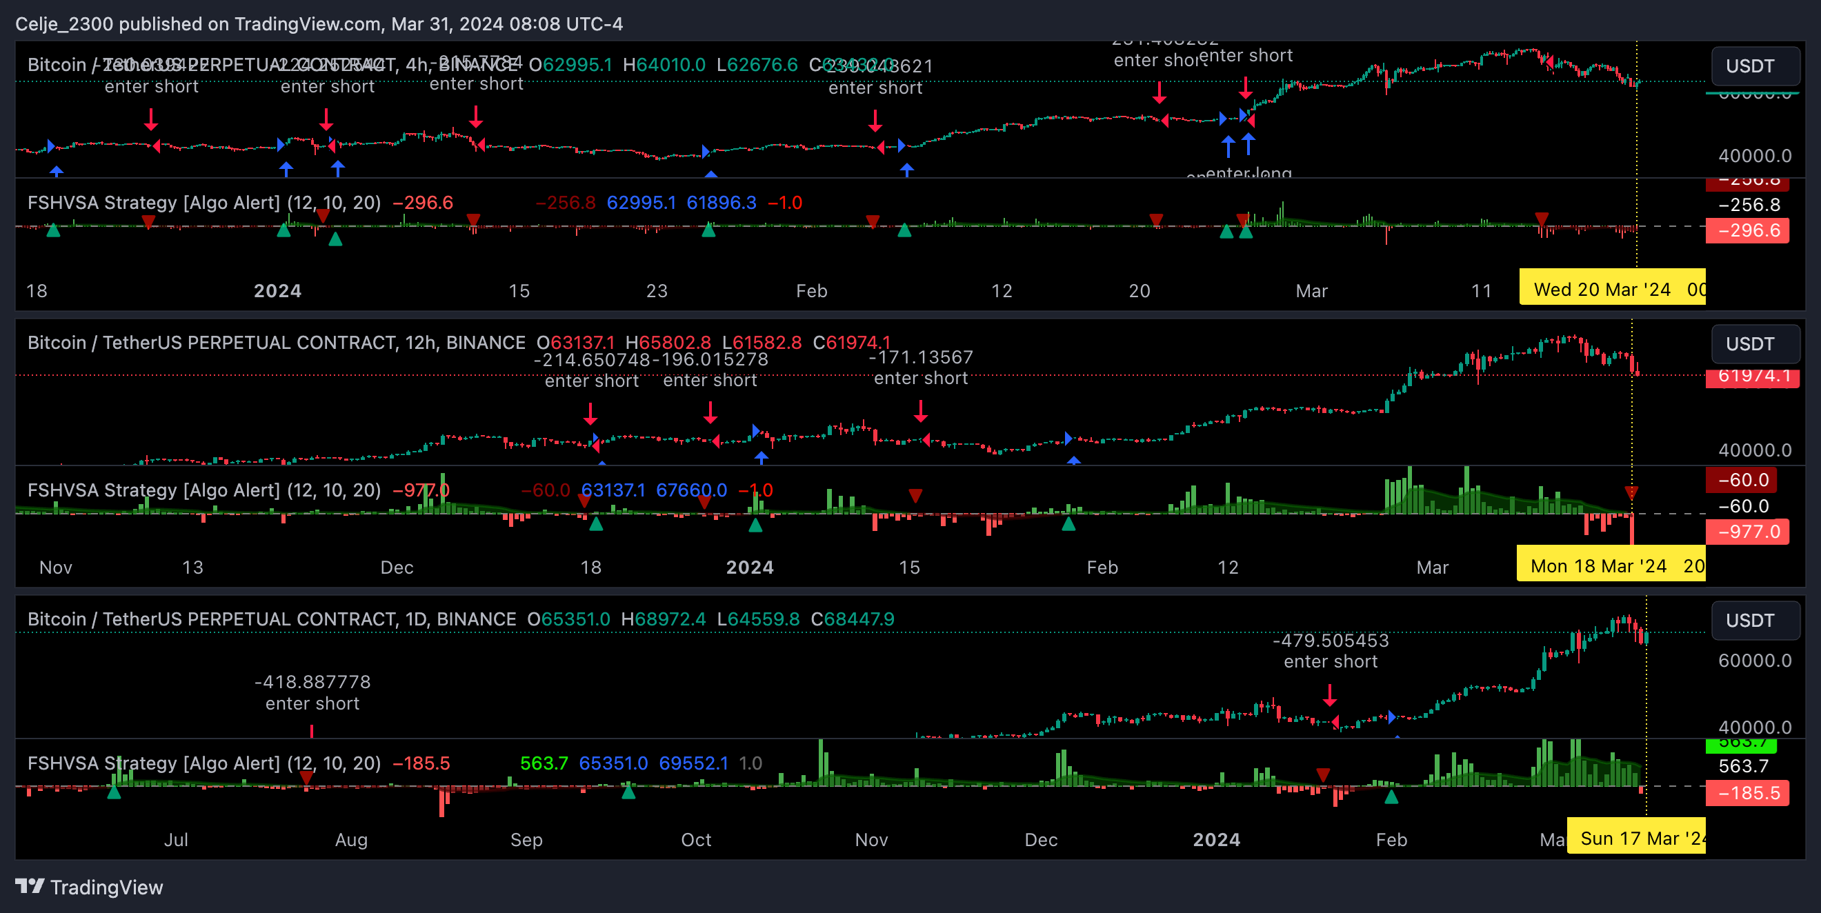Click green up triangle above 18 in 12h strategy pane
Viewport: 1821px width, 913px height.
[596, 523]
